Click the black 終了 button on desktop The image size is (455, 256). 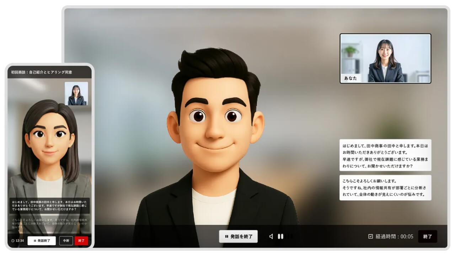coord(428,236)
